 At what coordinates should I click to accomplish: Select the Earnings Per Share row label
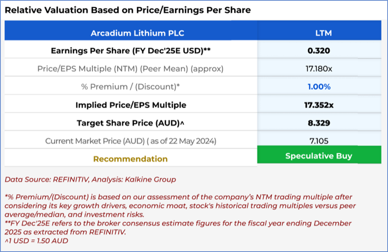(x=130, y=50)
